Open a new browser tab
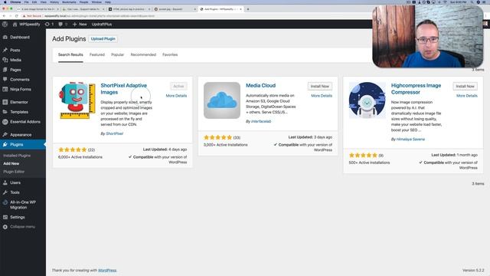Viewport: 490px width, 276px height. pos(248,9)
